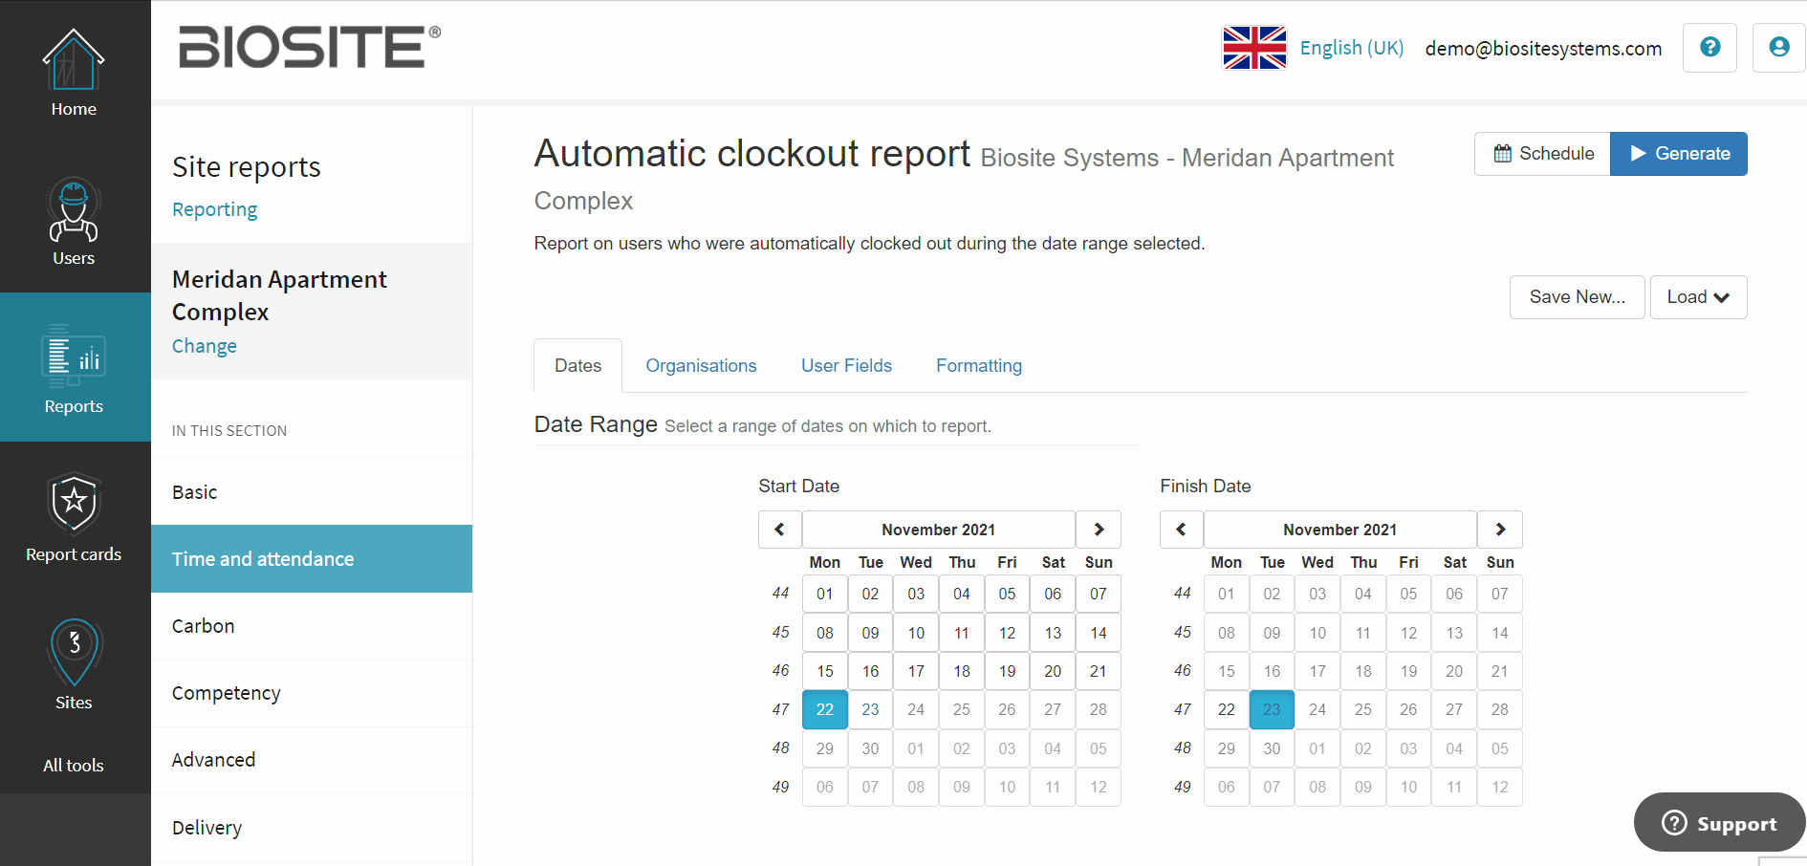The height and width of the screenshot is (866, 1807).
Task: Open the Support chat widget
Action: tap(1719, 823)
